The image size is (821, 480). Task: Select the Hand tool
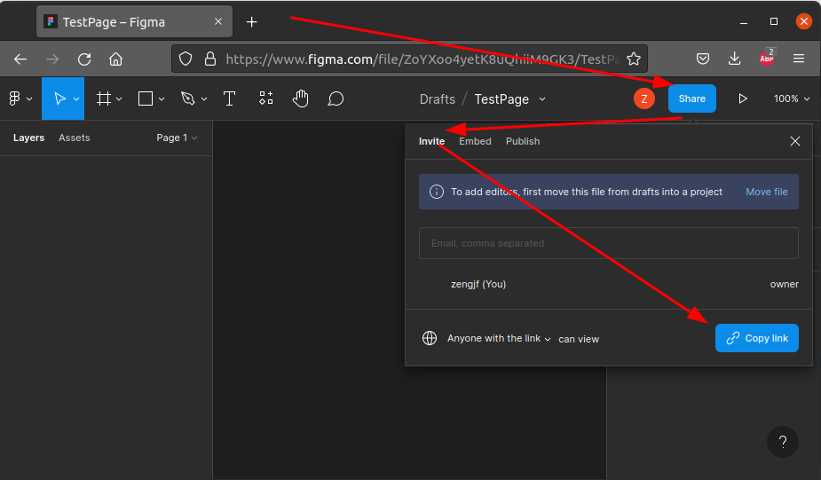tap(301, 98)
